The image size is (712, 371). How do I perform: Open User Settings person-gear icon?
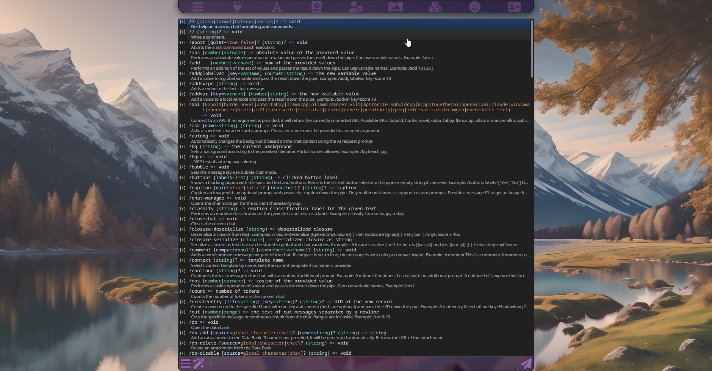click(x=356, y=7)
